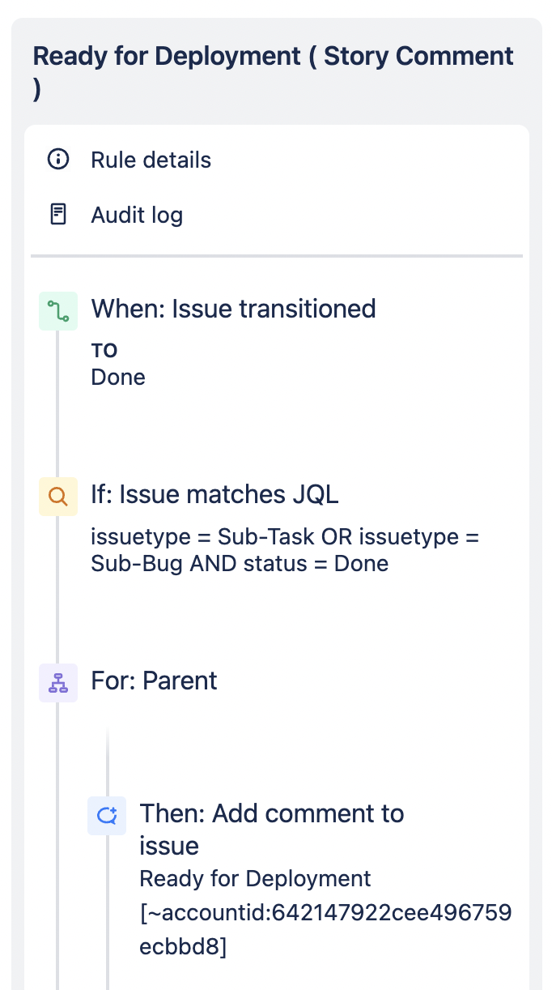Select the purple Parent branch icon
Image resolution: width=552 pixels, height=990 pixels.
58,682
